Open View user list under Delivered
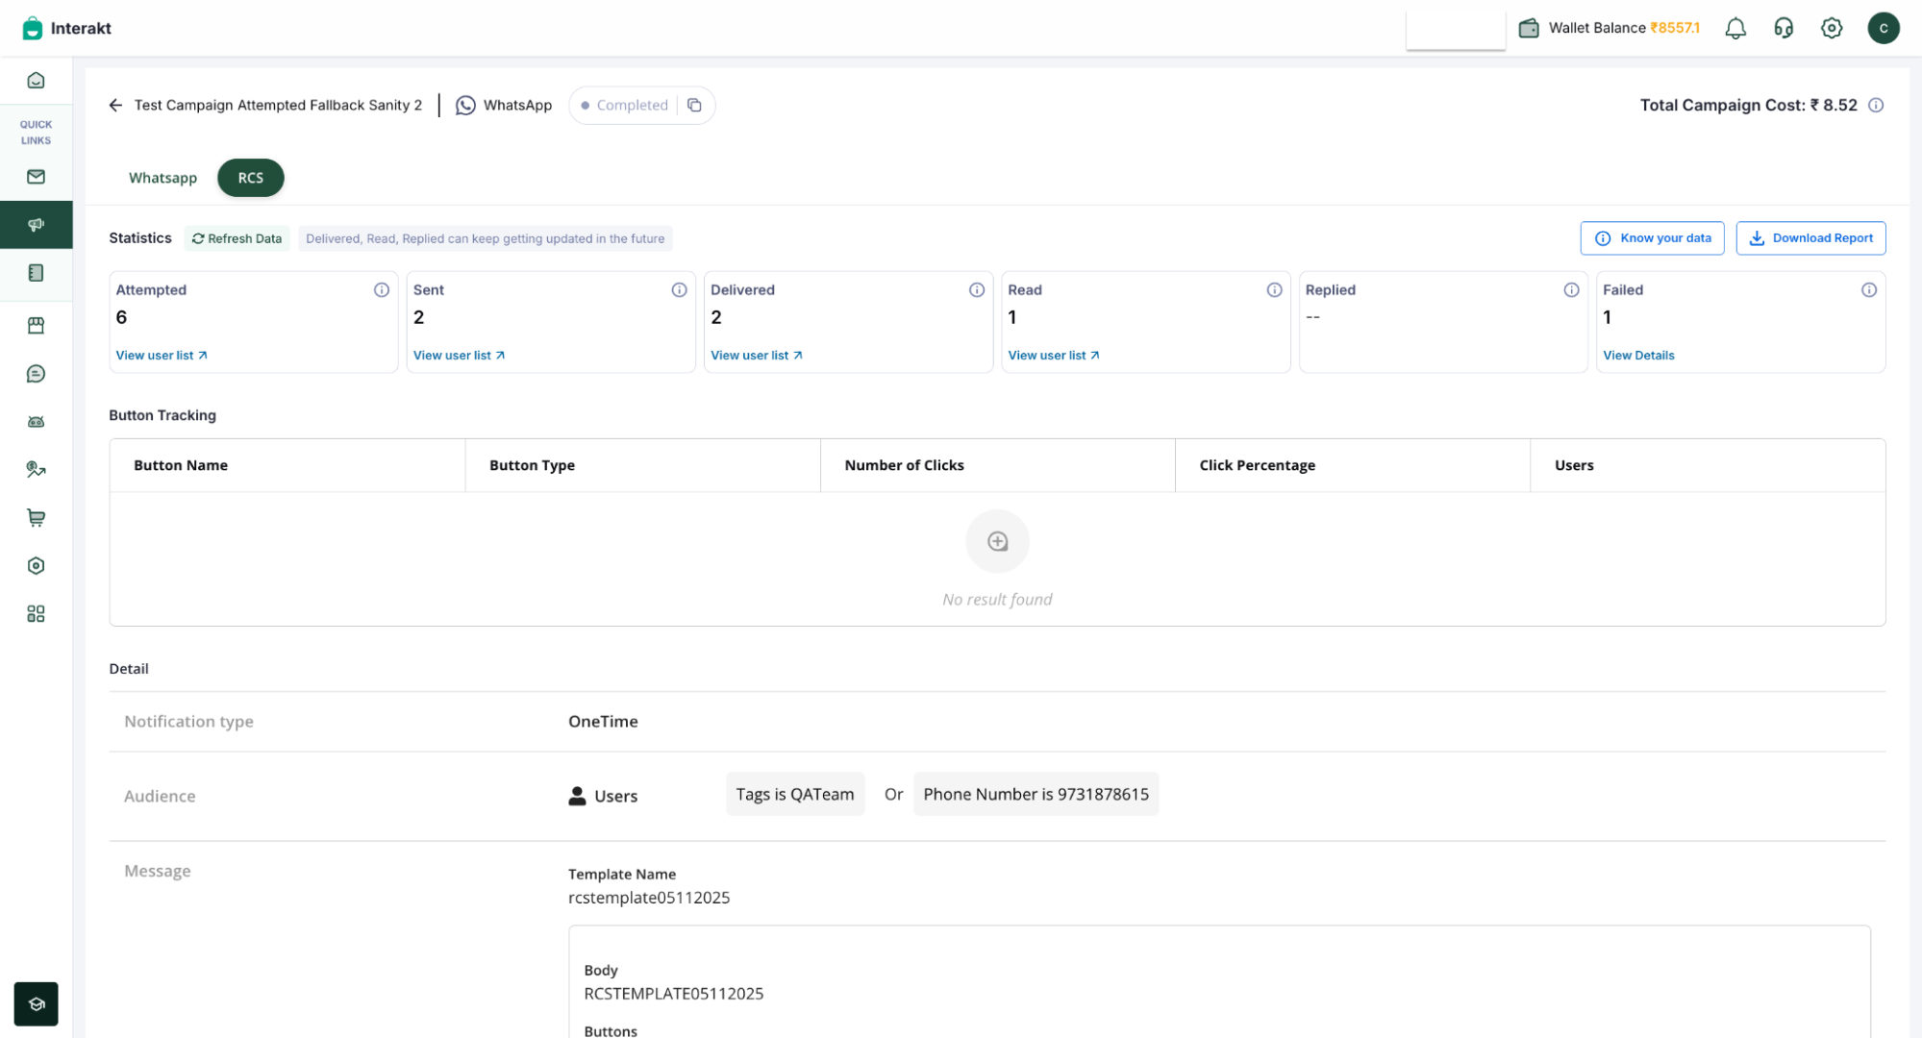The image size is (1922, 1038). pos(756,356)
